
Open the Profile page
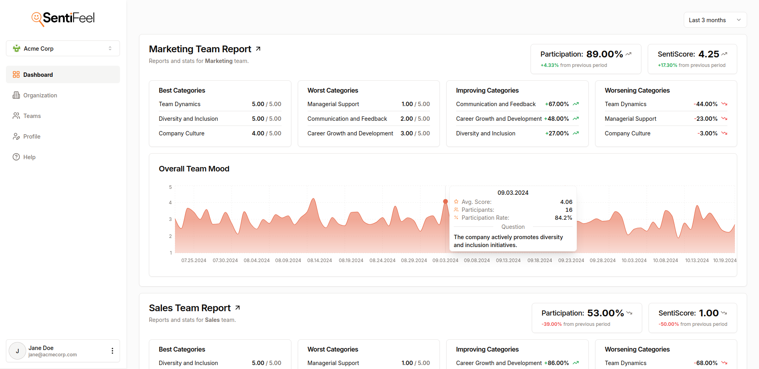[x=63, y=136]
